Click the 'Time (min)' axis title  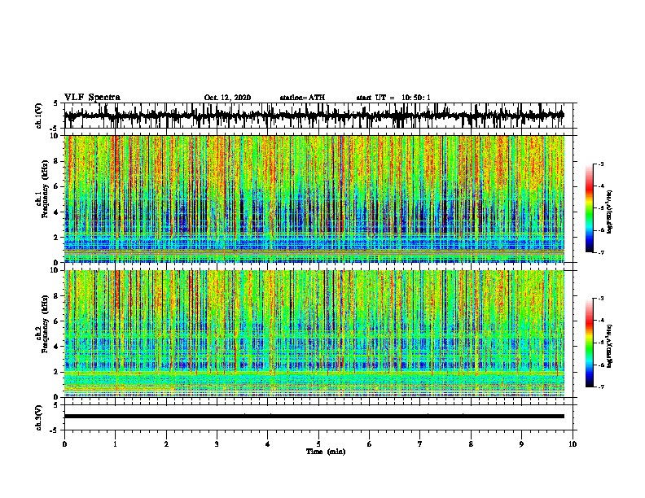[x=326, y=452]
